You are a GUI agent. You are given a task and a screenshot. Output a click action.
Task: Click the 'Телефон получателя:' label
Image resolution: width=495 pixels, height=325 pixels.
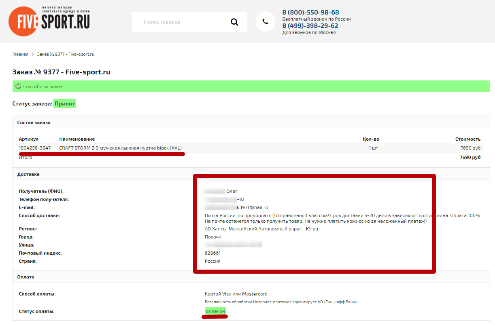point(44,199)
